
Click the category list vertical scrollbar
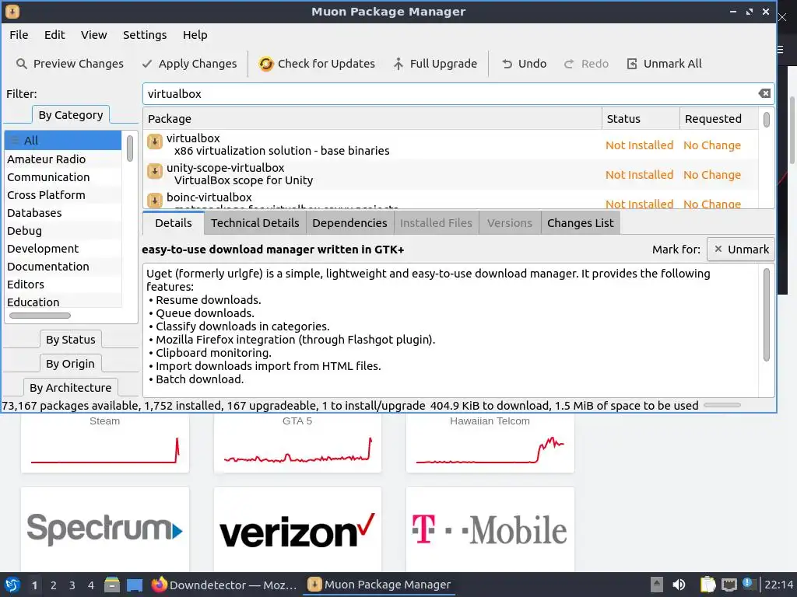130,148
